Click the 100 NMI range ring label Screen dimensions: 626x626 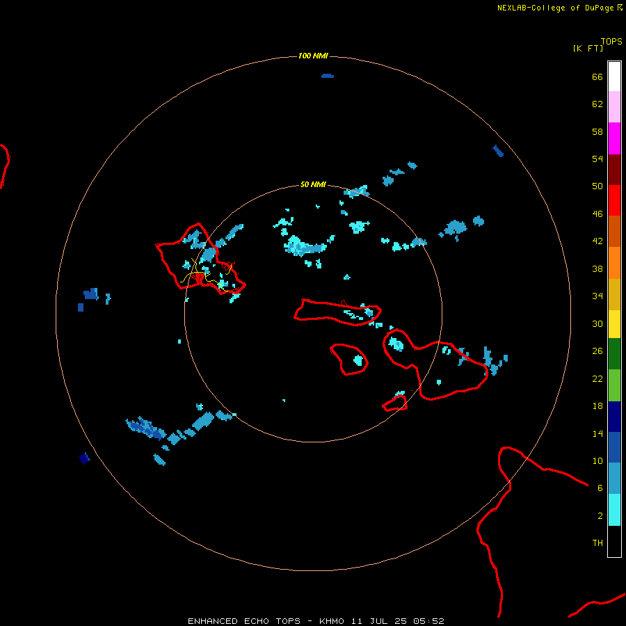coord(314,56)
